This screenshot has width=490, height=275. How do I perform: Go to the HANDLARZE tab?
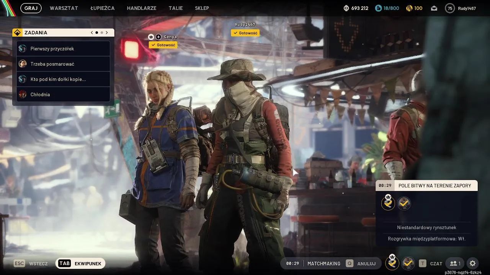tap(142, 8)
